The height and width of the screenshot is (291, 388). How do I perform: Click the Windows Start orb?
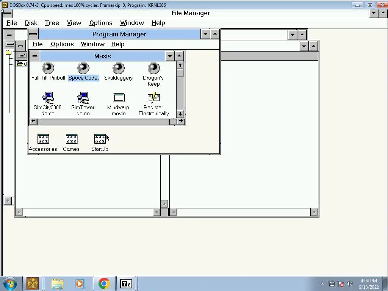[x=10, y=283]
